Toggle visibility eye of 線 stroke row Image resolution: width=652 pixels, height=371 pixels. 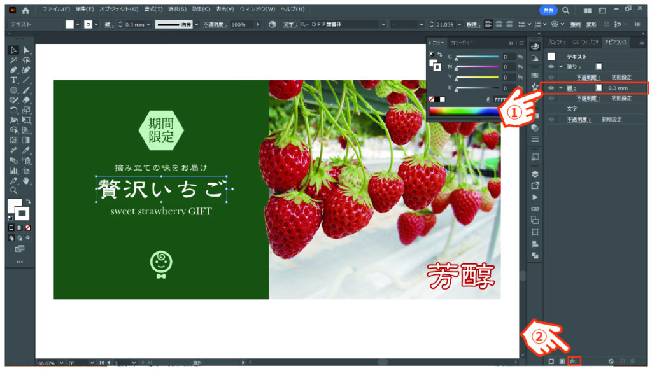pos(551,88)
